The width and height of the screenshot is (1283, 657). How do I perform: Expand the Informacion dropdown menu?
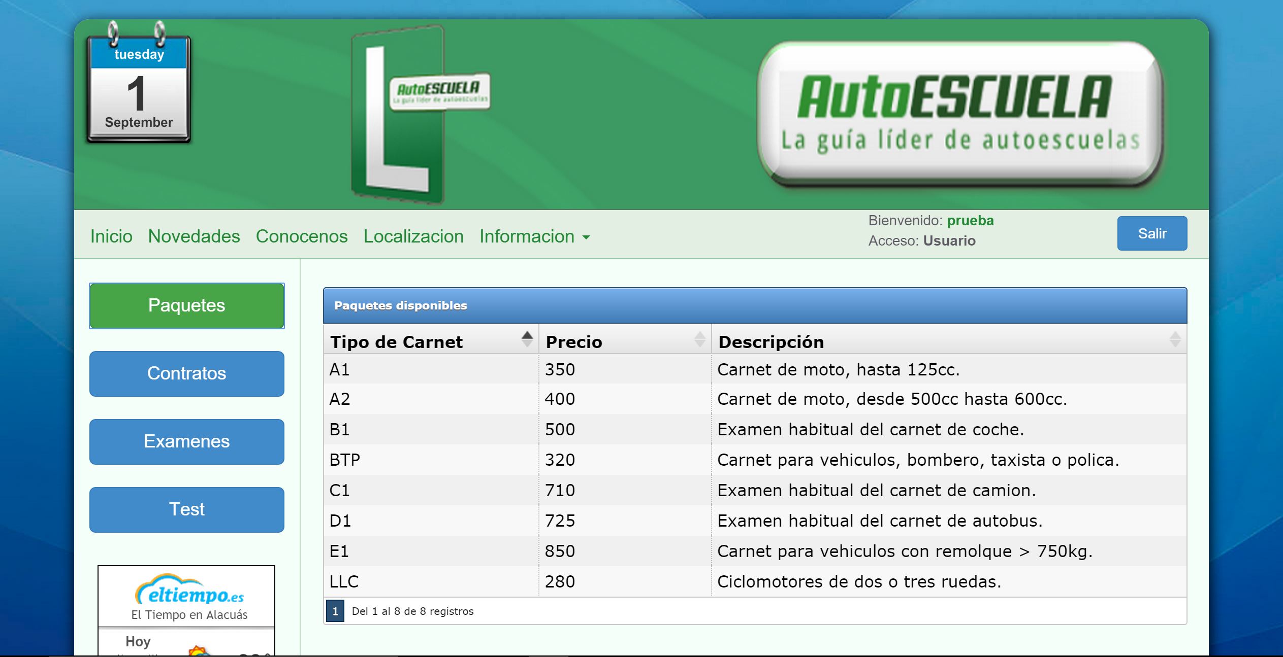(x=534, y=236)
